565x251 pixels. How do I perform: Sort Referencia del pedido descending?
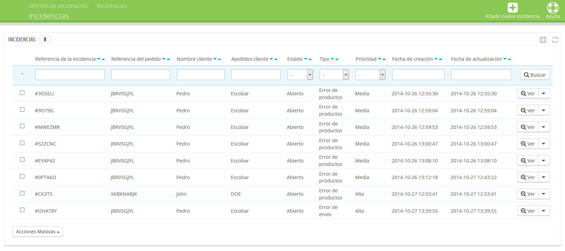point(164,59)
